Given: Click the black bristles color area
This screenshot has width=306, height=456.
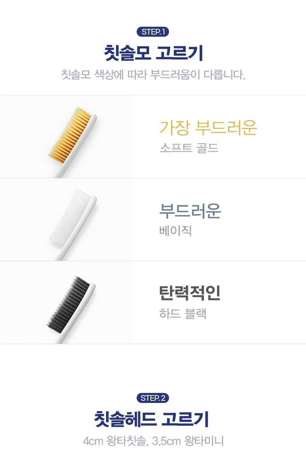Looking at the screenshot, I should point(68,303).
